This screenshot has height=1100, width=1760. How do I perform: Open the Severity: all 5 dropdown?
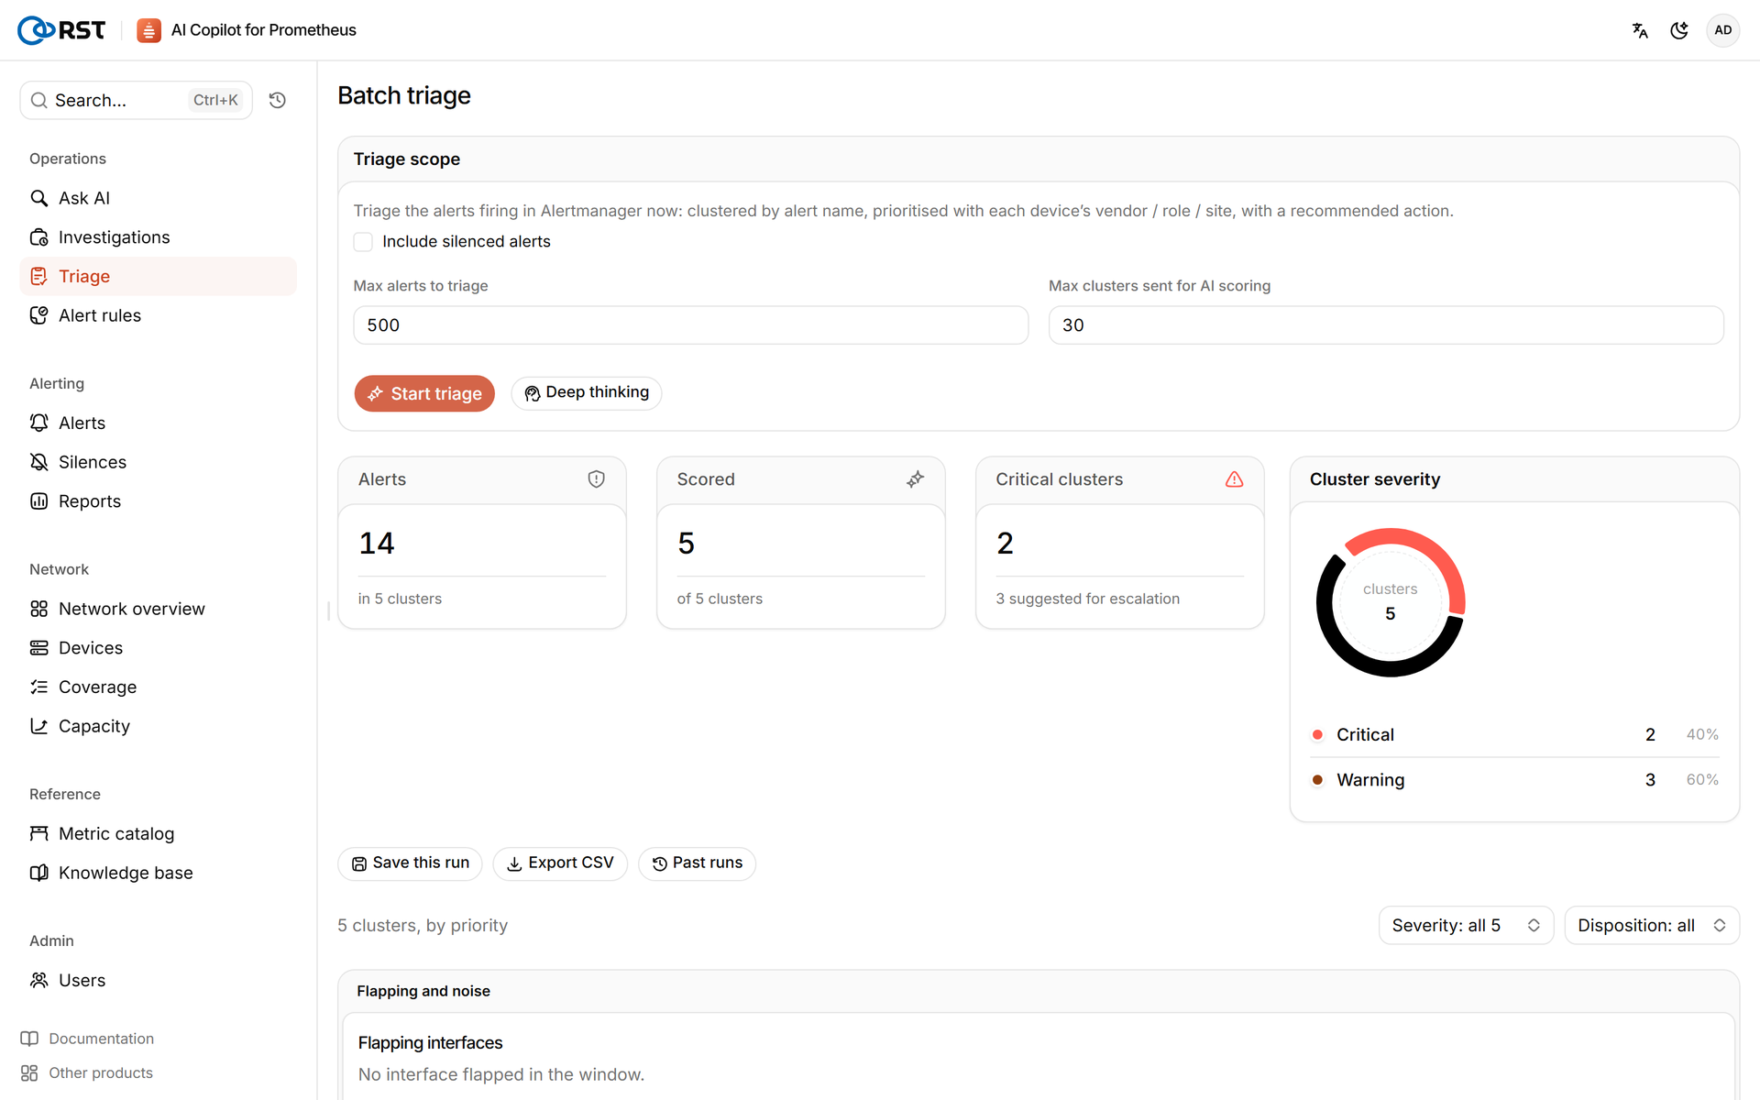(x=1466, y=925)
